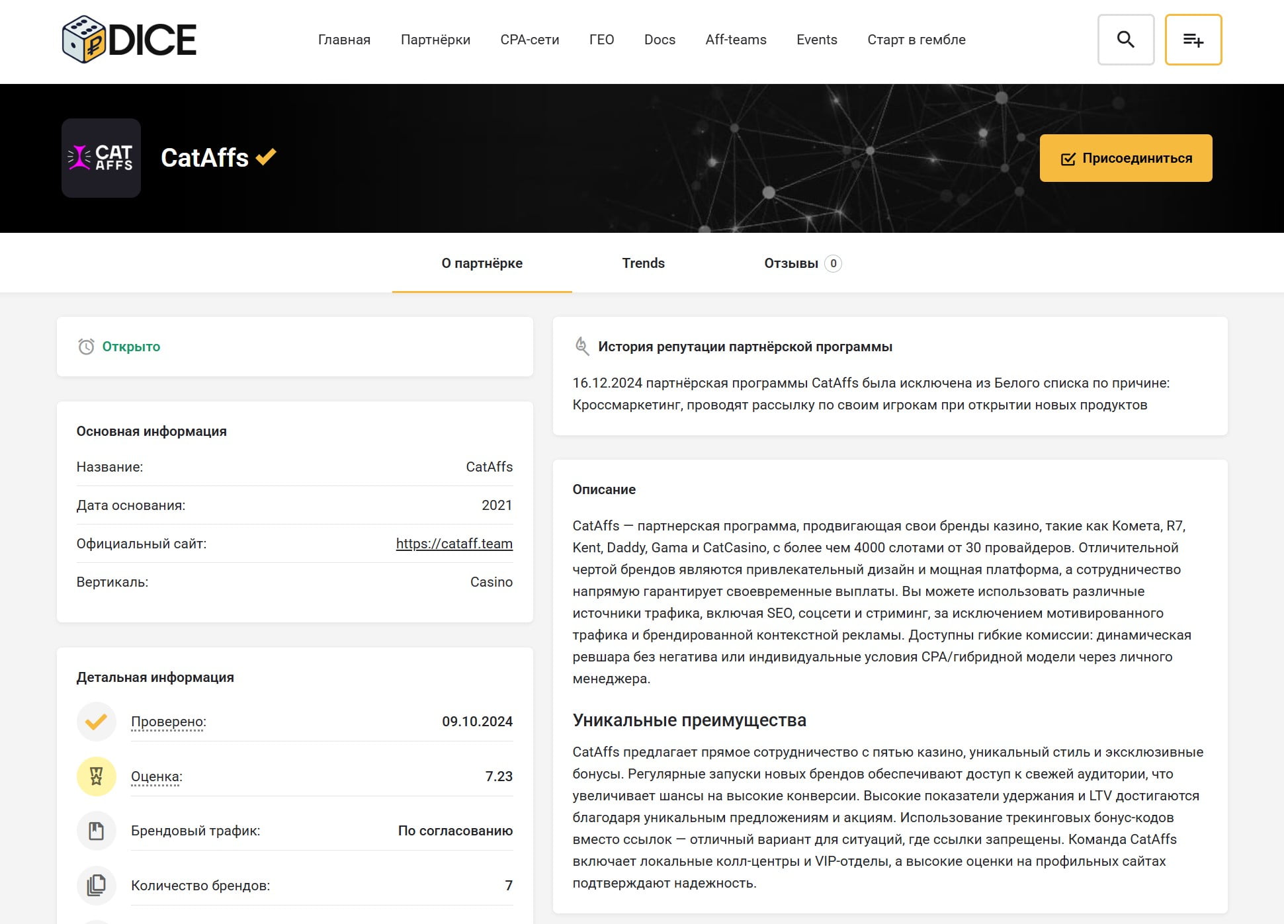
Task: Go to Главная in navigation
Action: tap(344, 40)
